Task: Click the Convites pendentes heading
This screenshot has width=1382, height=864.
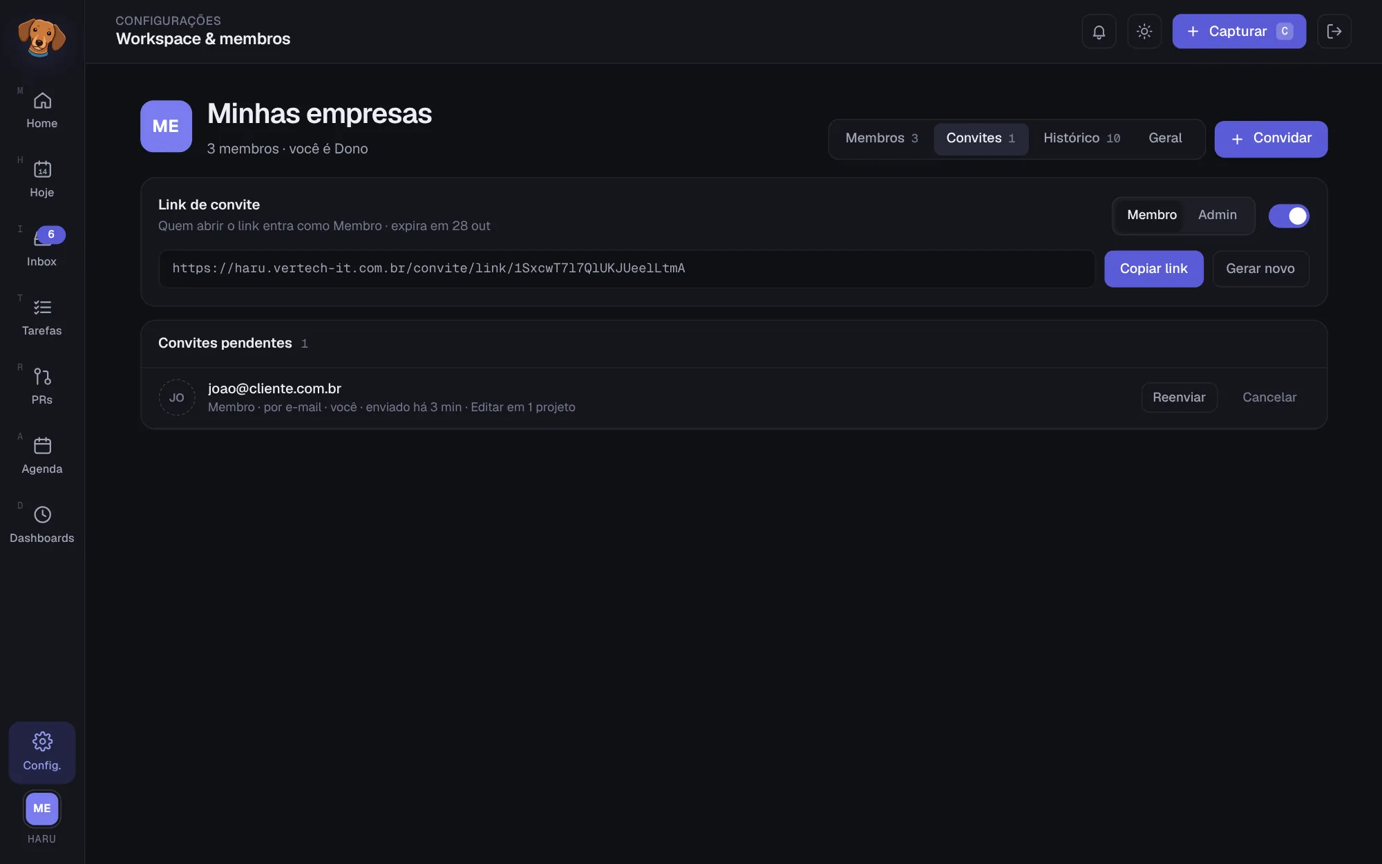Action: pyautogui.click(x=225, y=343)
